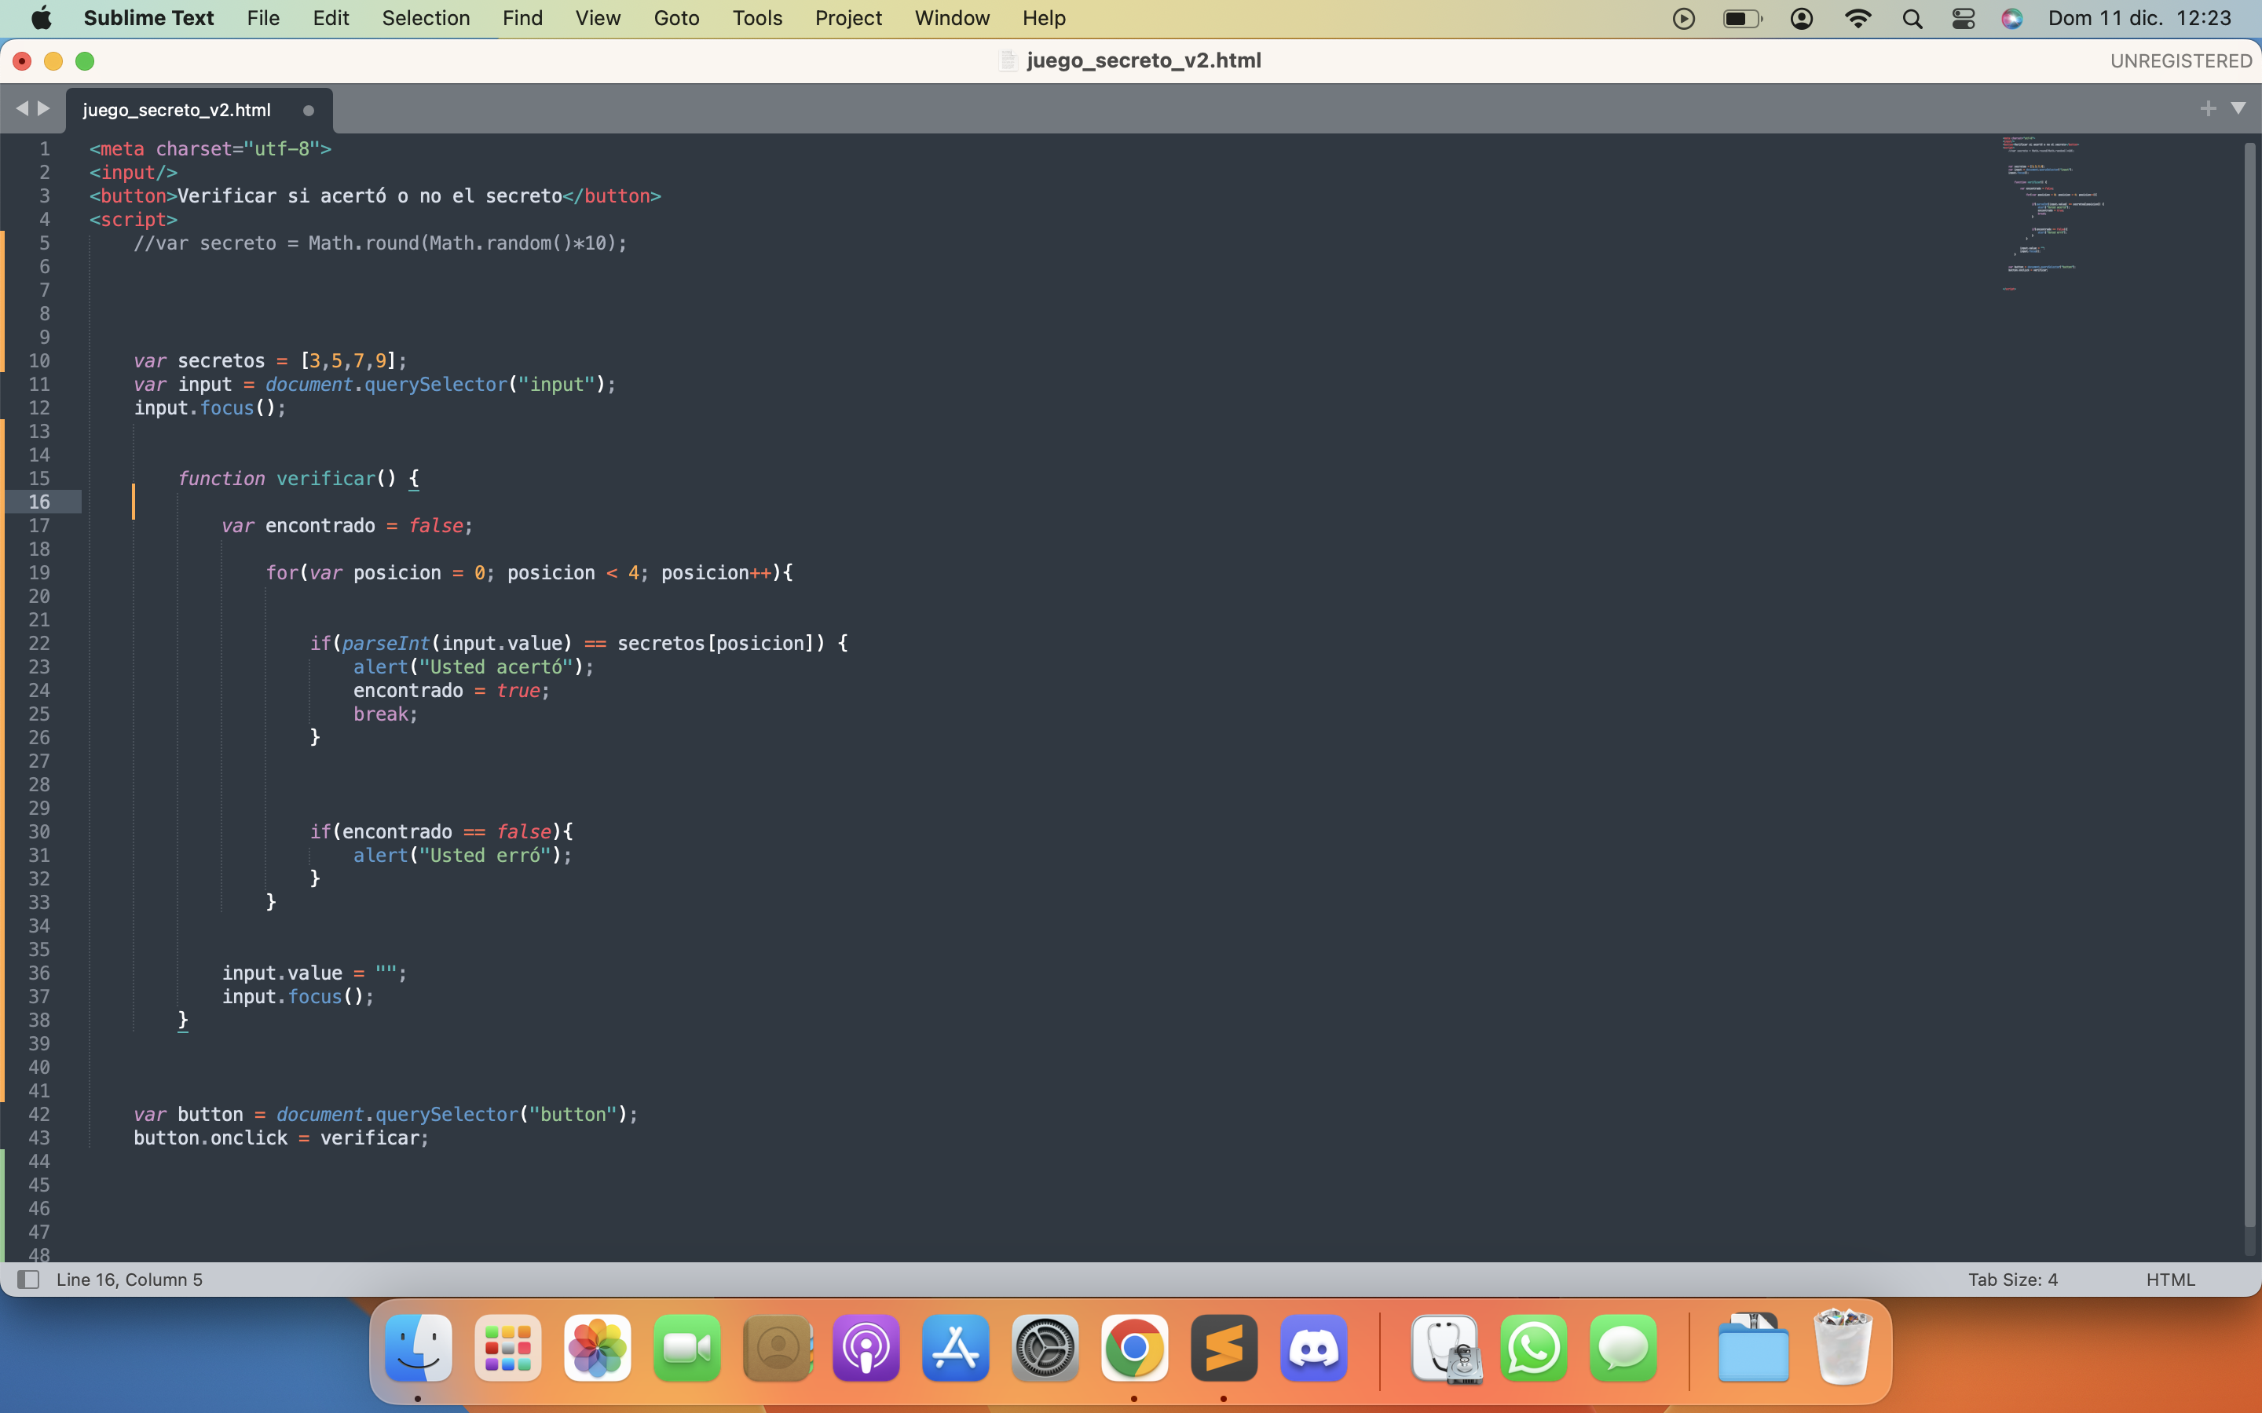2262x1413 pixels.
Task: Click 'alert("Usted acertó");' code line
Action: click(473, 667)
